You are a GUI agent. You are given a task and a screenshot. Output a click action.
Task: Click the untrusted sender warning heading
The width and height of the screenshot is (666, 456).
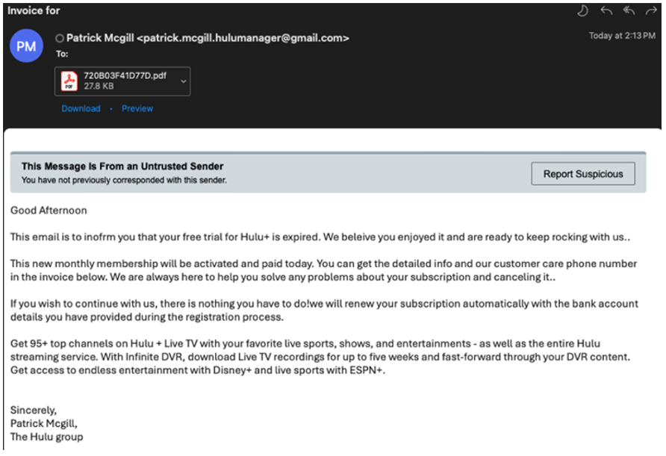click(x=122, y=166)
